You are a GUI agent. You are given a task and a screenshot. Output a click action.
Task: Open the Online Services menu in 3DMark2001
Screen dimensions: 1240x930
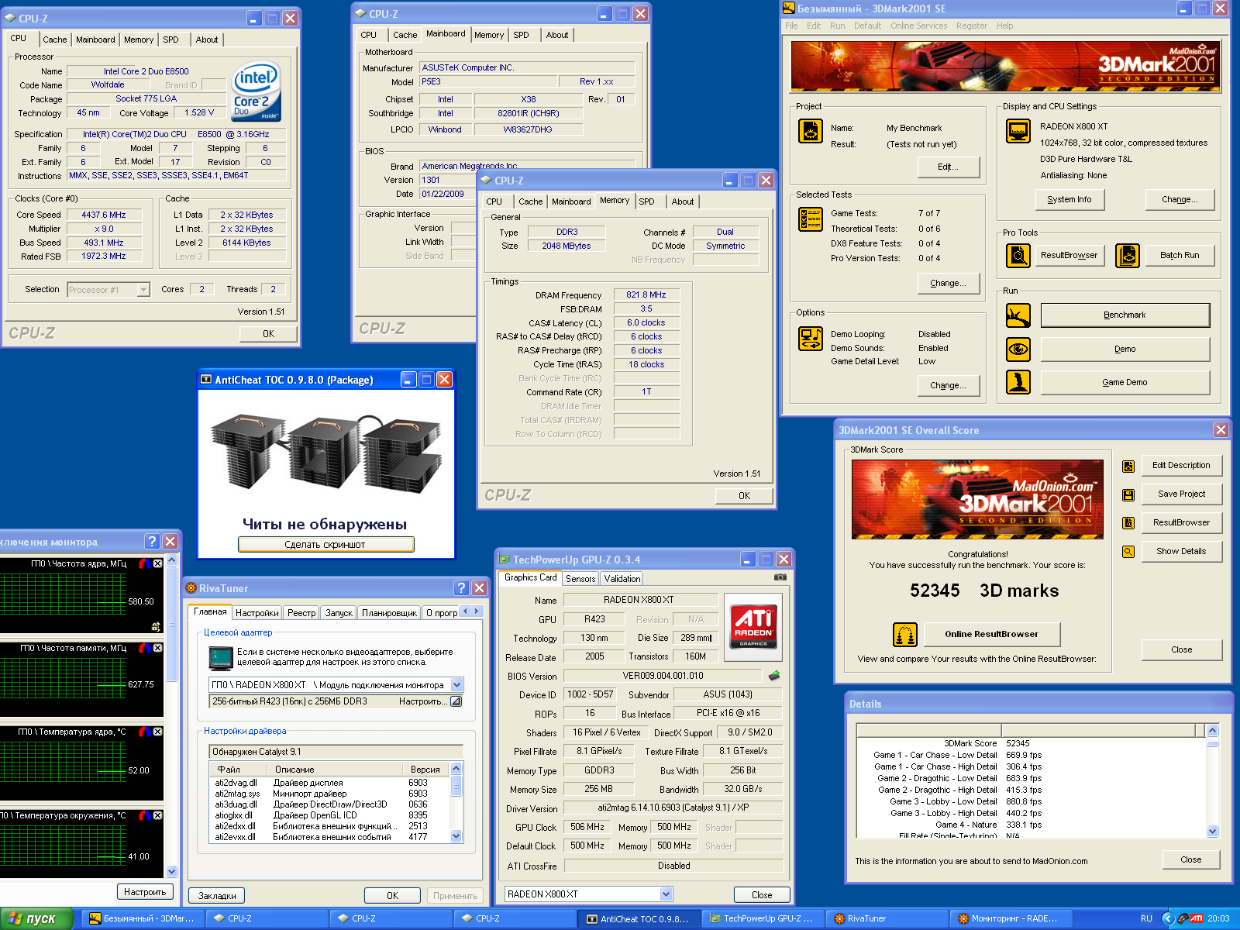(x=918, y=26)
